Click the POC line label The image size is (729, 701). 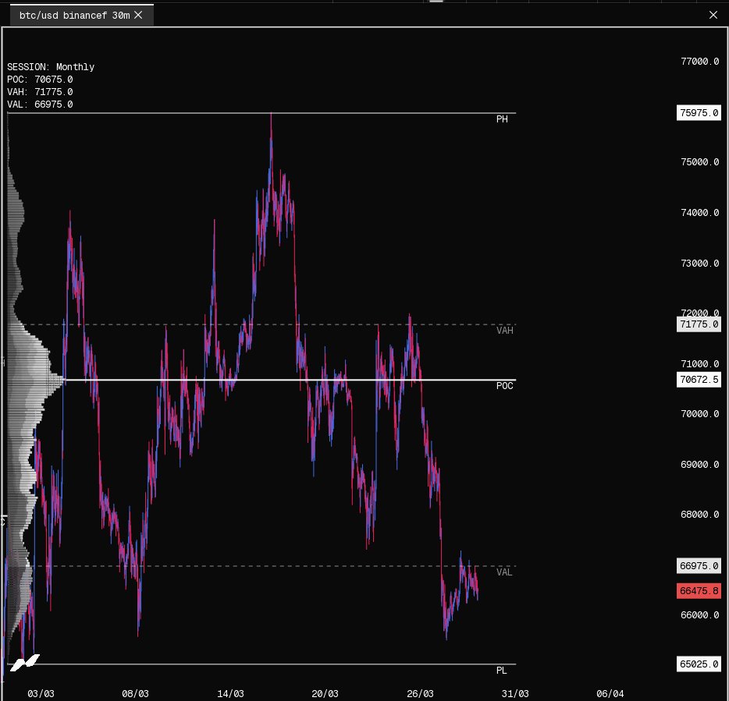tap(504, 385)
